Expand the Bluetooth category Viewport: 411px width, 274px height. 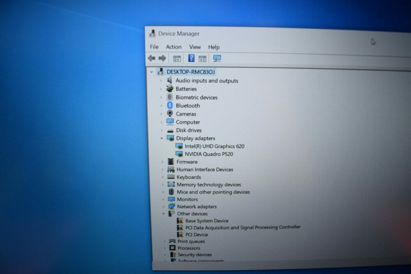click(x=161, y=106)
